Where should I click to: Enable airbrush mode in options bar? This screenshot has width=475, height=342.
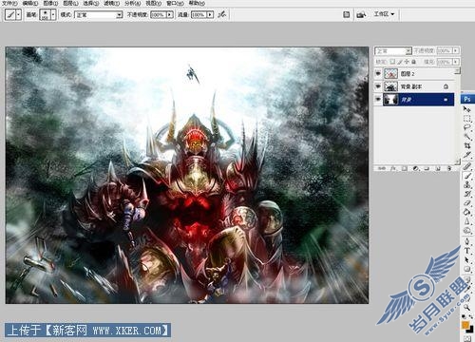[222, 14]
